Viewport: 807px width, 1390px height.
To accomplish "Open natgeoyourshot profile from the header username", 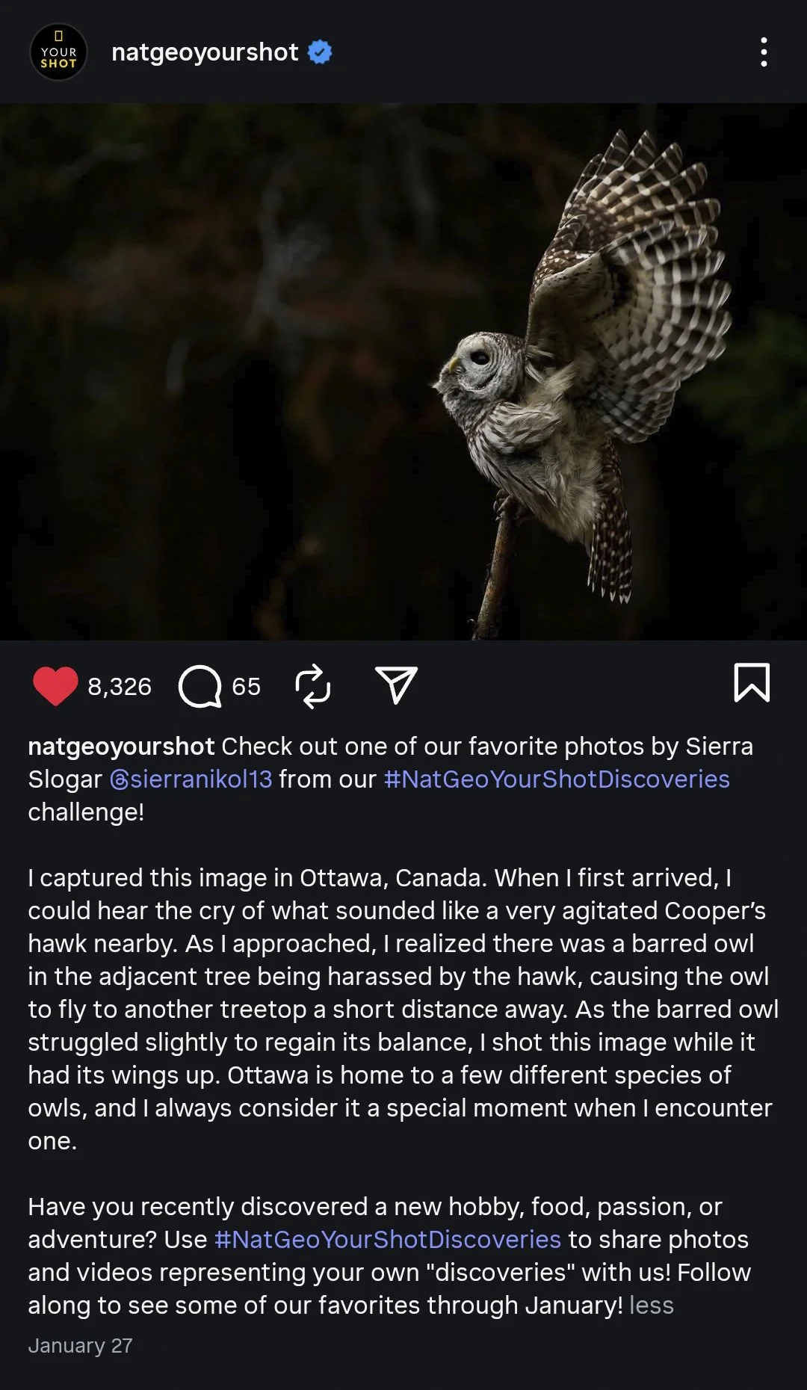I will 205,52.
